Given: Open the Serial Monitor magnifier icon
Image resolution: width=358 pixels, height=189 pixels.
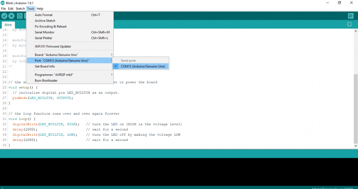Looking at the screenshot, I should 351,16.
